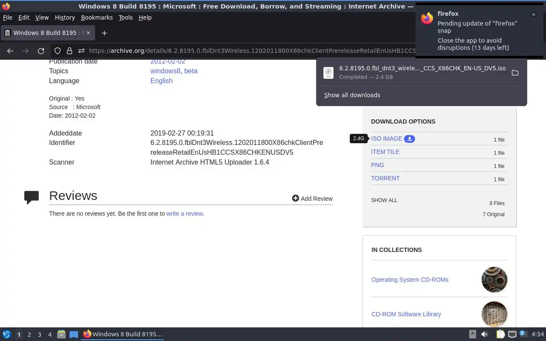Screen dimensions: 546x341
Task: Click the English language link
Action: coord(161,81)
